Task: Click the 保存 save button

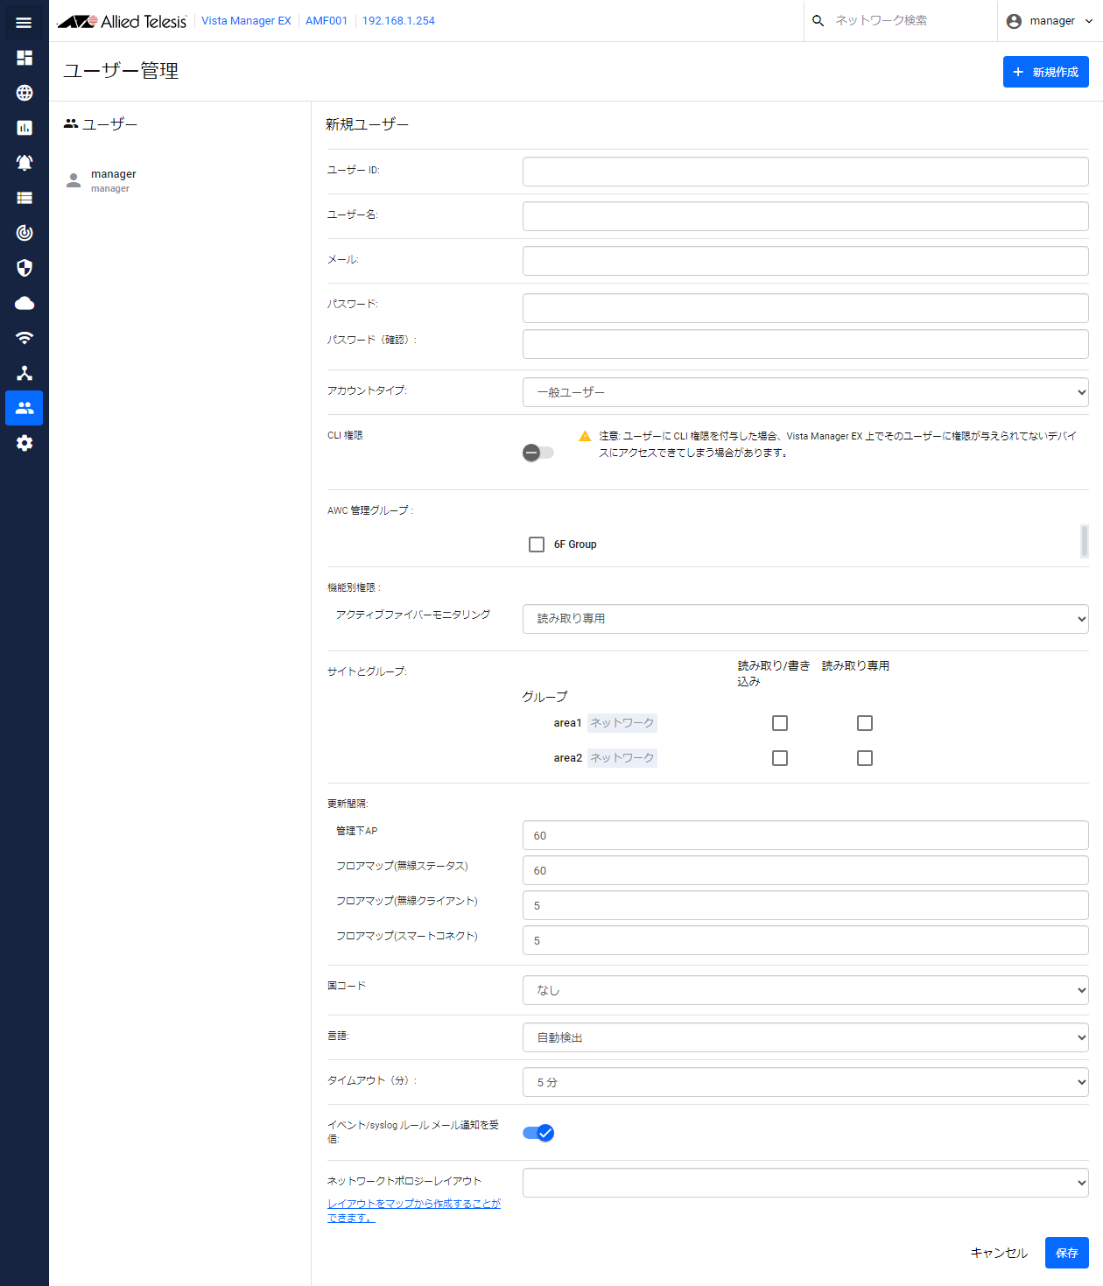Action: (x=1067, y=1253)
